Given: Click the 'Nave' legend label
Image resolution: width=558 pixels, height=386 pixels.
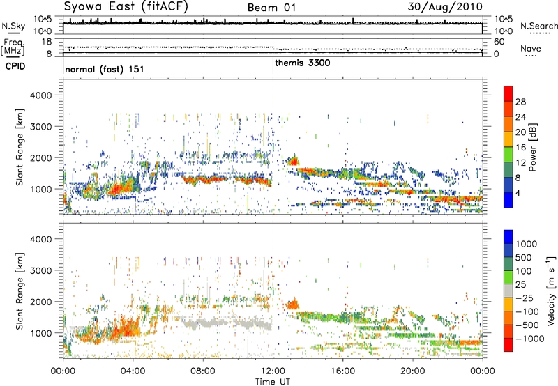Looking at the screenshot, I should [x=531, y=49].
